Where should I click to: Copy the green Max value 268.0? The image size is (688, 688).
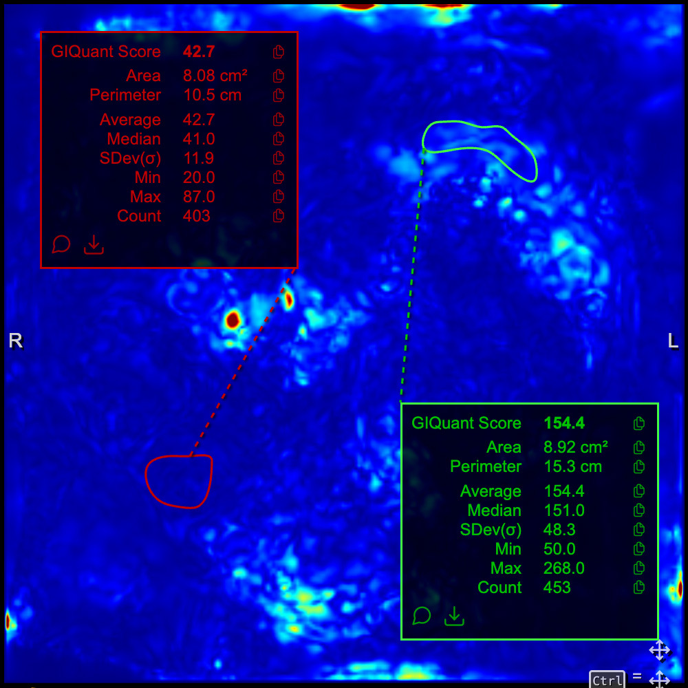[x=638, y=569]
